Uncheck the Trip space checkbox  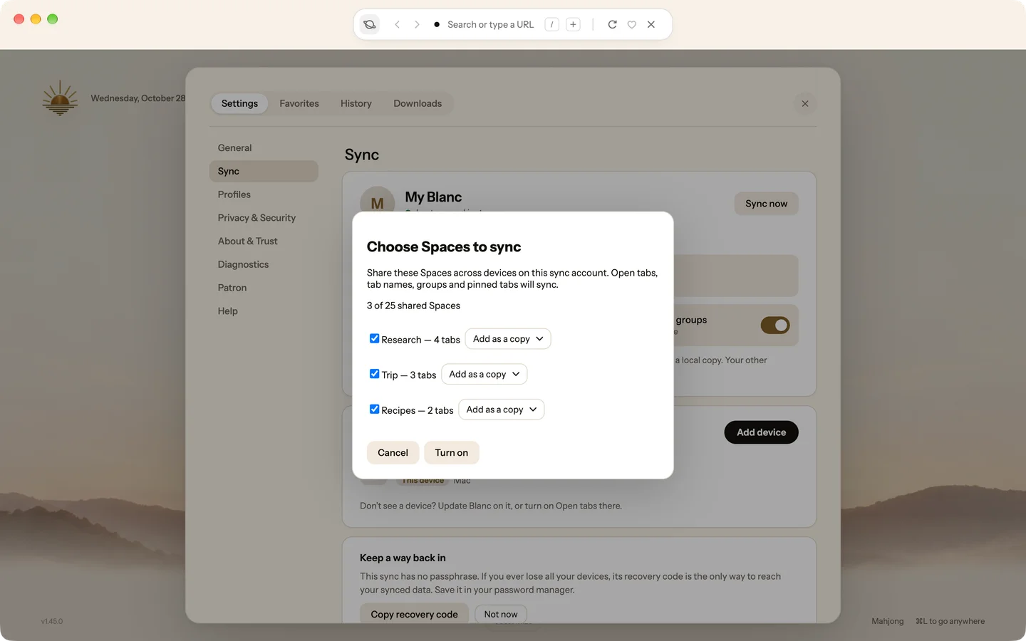pos(374,374)
